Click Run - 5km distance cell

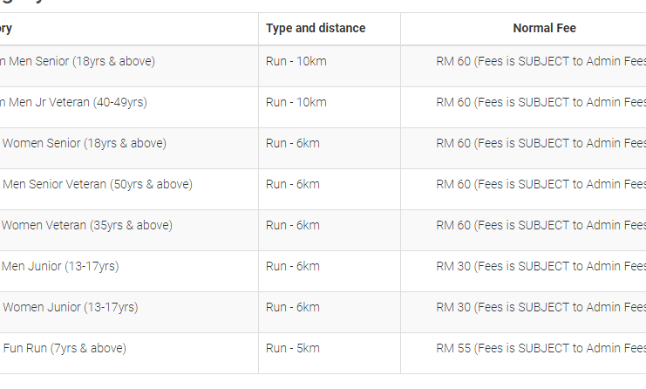(x=293, y=348)
